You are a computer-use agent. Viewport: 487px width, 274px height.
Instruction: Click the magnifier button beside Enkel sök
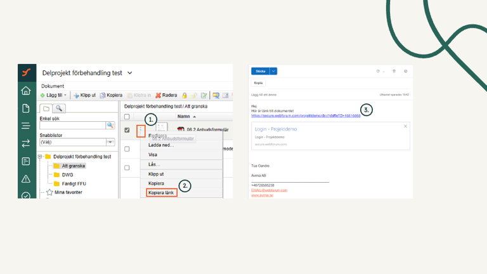click(x=110, y=126)
